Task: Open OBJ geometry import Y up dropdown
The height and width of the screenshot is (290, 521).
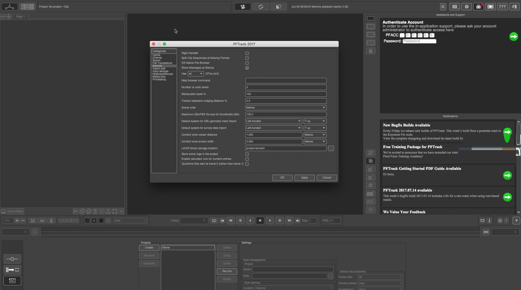Action: pos(315,121)
